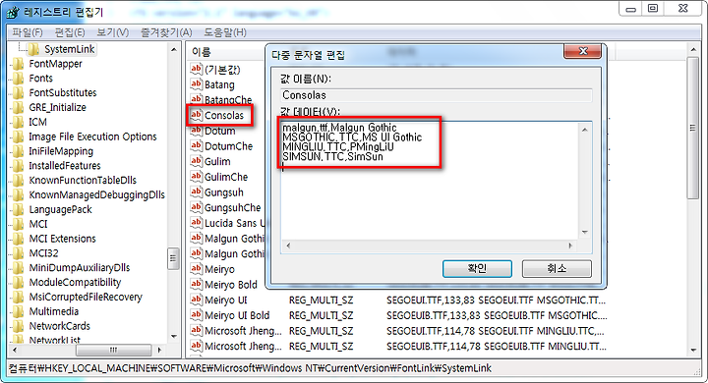Click the string icon of Gulim value
Image resolution: width=708 pixels, height=383 pixels.
tap(196, 161)
